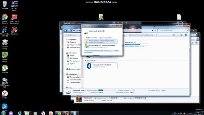Viewport: 204px width, 115px height.
Task: Open the Dr.Web scanner desktop icon
Action: coord(5,57)
